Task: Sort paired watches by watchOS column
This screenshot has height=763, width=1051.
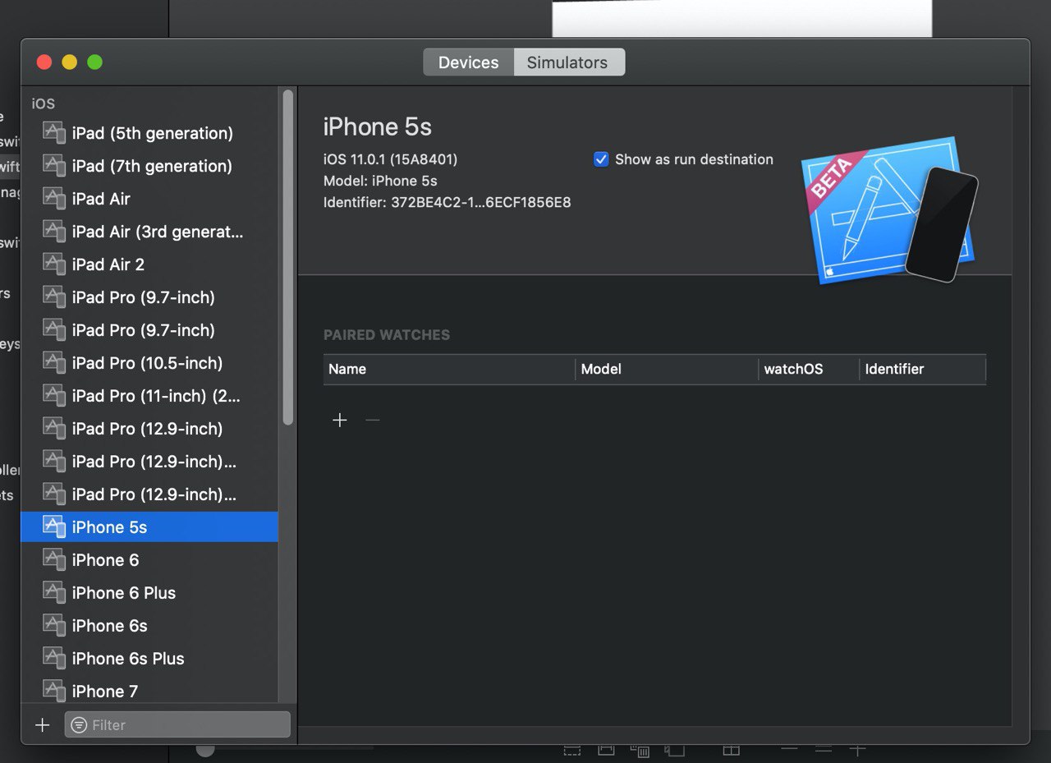Action: (x=809, y=370)
